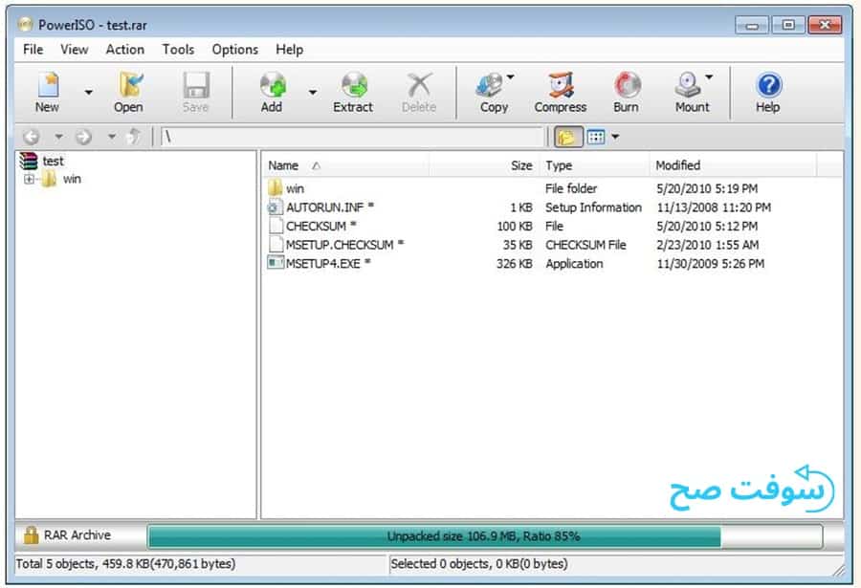Open the View menu
This screenshot has width=861, height=588.
(x=74, y=50)
